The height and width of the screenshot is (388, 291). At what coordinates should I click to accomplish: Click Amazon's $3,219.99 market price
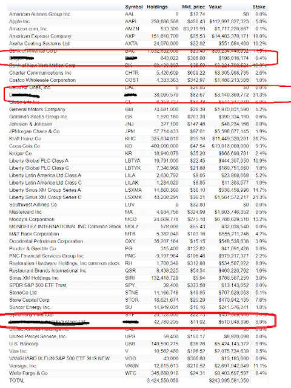pos(194,29)
